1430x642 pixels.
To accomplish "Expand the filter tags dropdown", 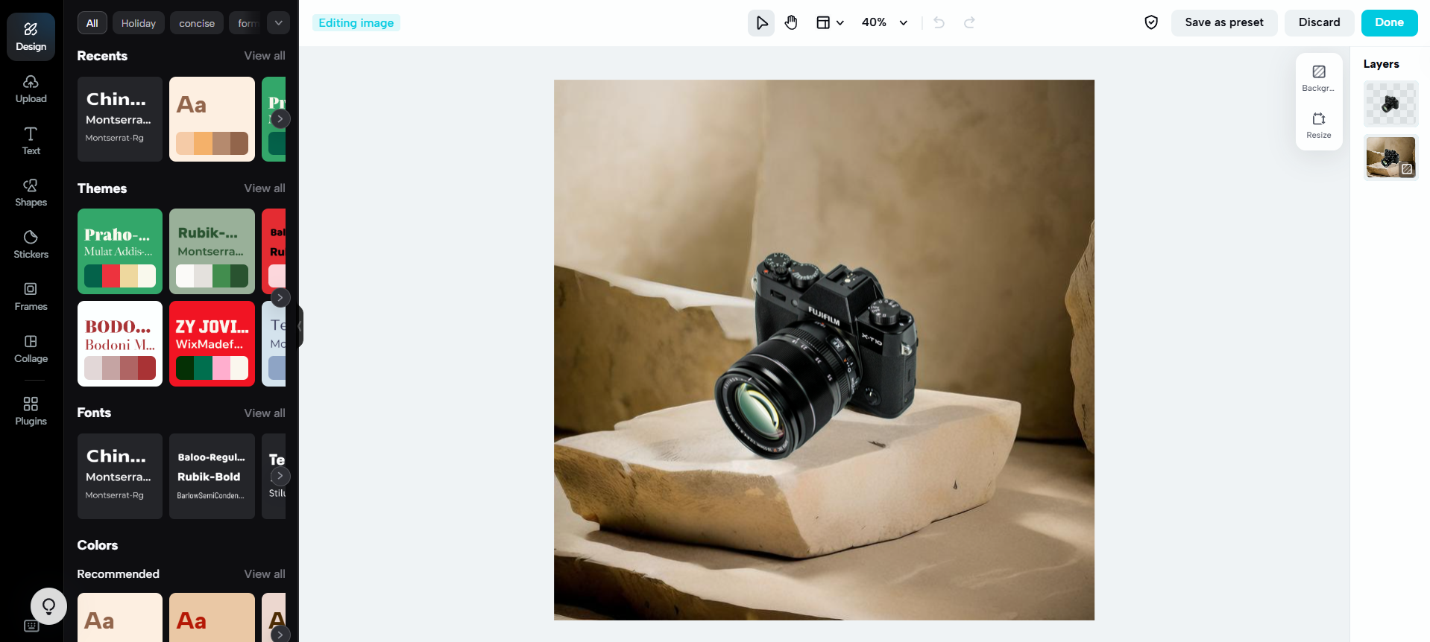I will pyautogui.click(x=278, y=23).
